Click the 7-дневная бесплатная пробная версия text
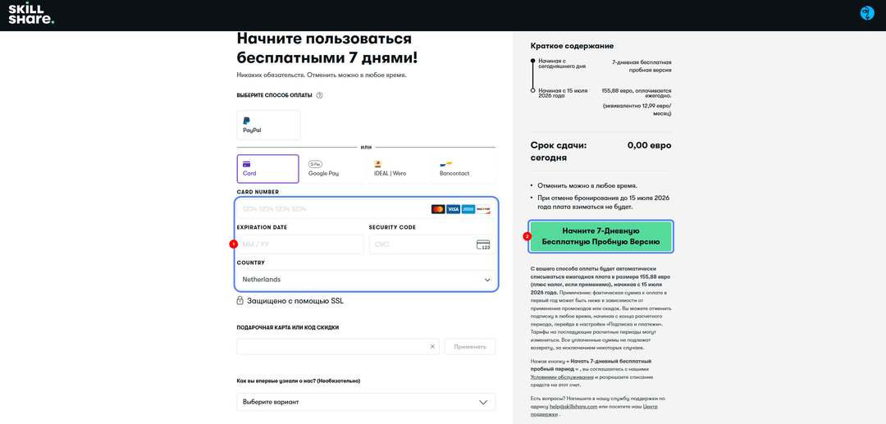The height and width of the screenshot is (424, 886). pyautogui.click(x=642, y=66)
